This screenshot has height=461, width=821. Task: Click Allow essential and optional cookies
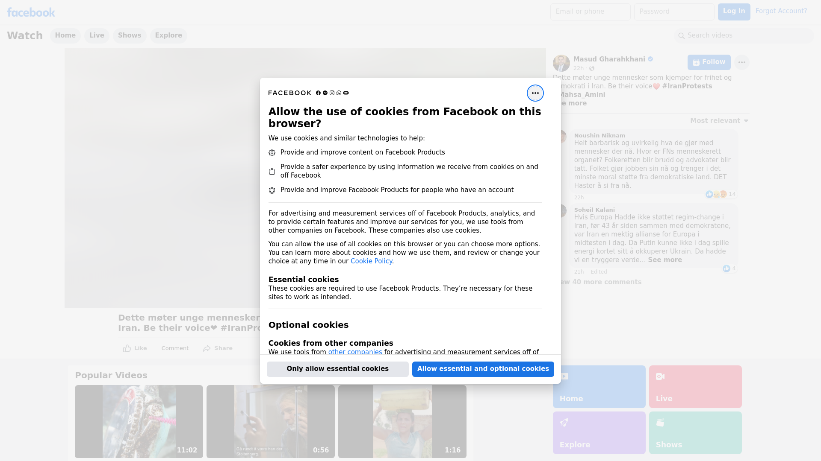pyautogui.click(x=483, y=369)
